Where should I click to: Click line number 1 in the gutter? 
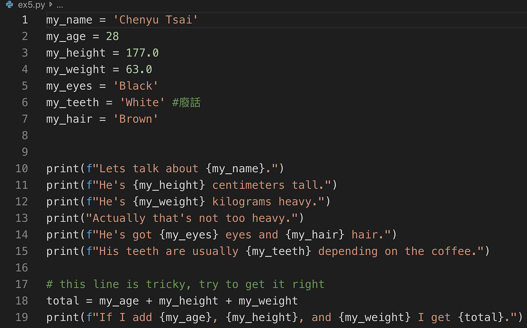coord(24,19)
